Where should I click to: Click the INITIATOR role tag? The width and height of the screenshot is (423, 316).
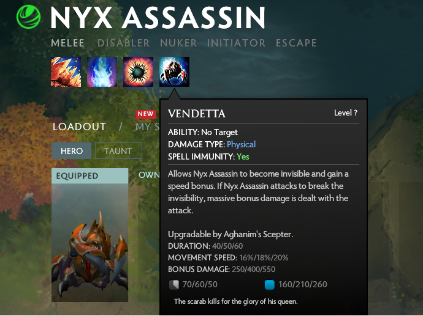click(x=236, y=43)
